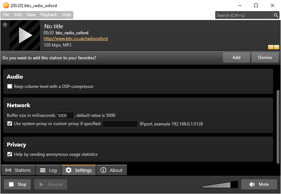
Task: Select the Settings tab
Action: click(79, 170)
